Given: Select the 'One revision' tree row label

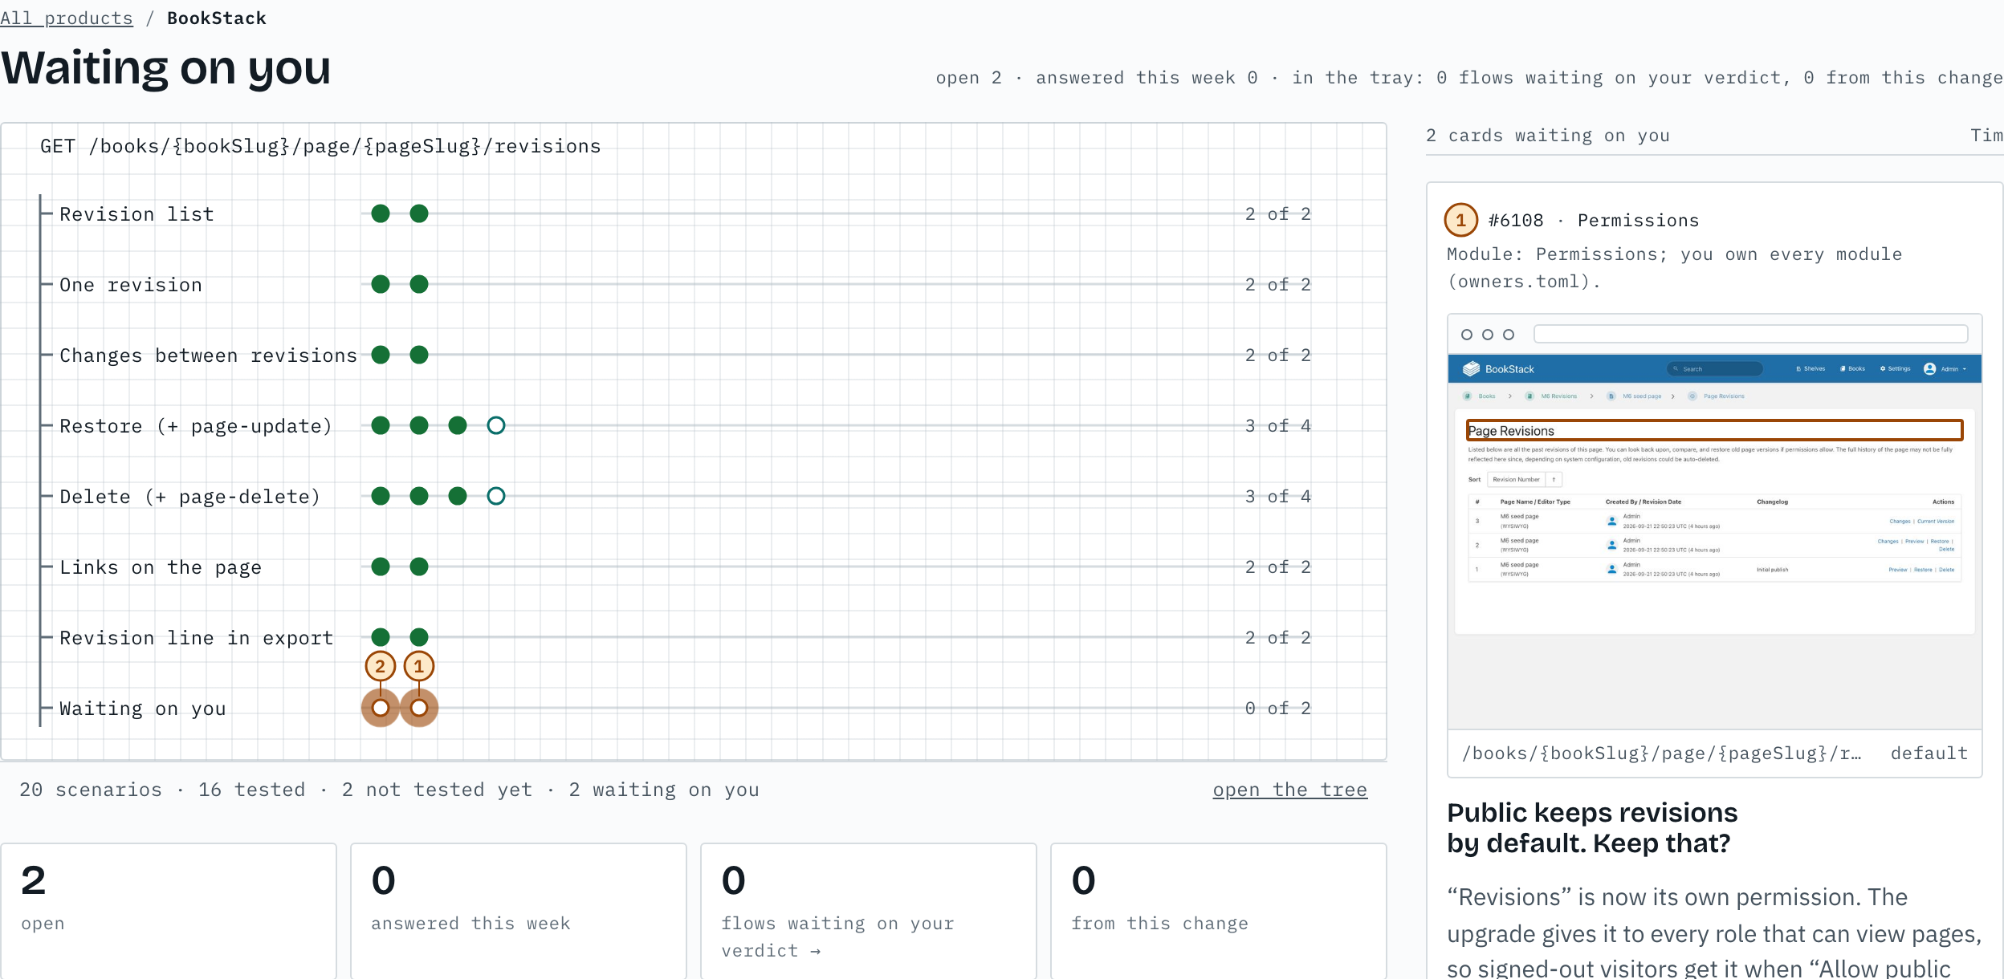Looking at the screenshot, I should (x=131, y=285).
